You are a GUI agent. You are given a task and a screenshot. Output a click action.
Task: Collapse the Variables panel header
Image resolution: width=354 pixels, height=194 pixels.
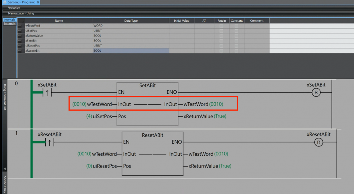pyautogui.click(x=14, y=8)
